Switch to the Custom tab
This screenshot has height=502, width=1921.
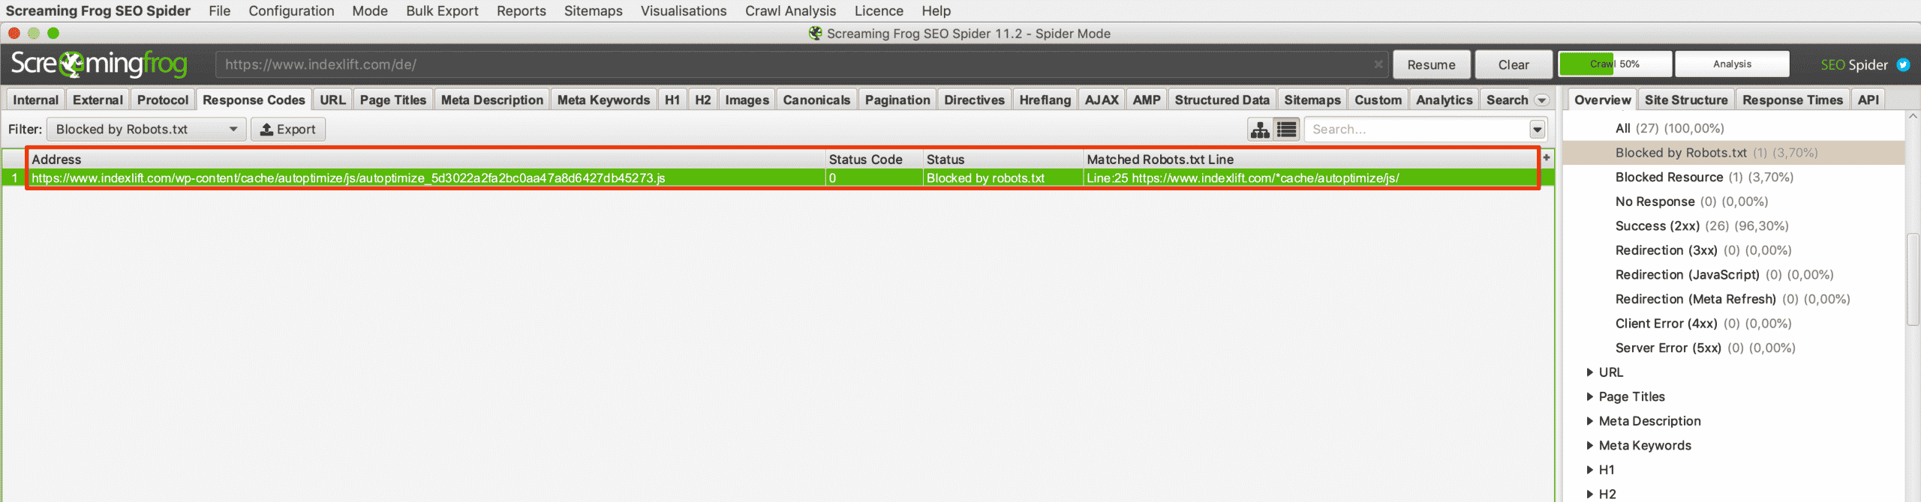(x=1378, y=100)
